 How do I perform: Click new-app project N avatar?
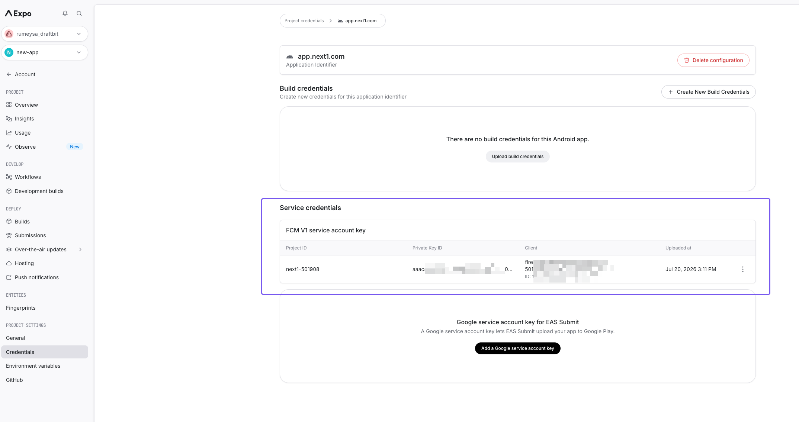click(9, 52)
